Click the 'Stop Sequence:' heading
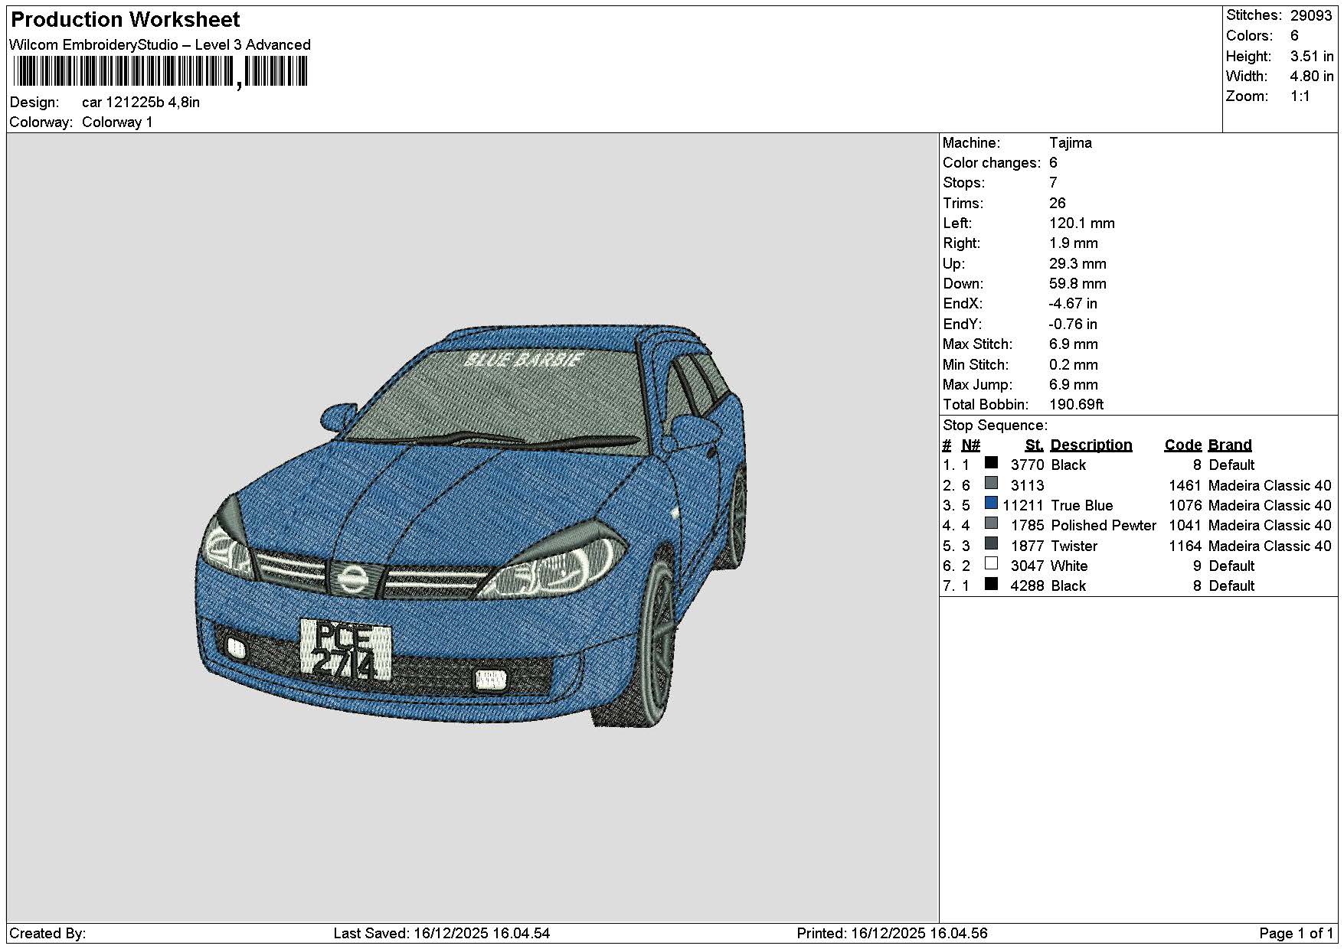The height and width of the screenshot is (949, 1344). click(x=995, y=425)
